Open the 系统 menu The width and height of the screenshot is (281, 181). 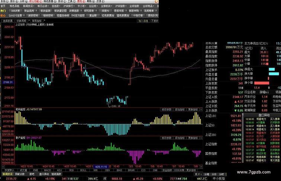click(4, 1)
